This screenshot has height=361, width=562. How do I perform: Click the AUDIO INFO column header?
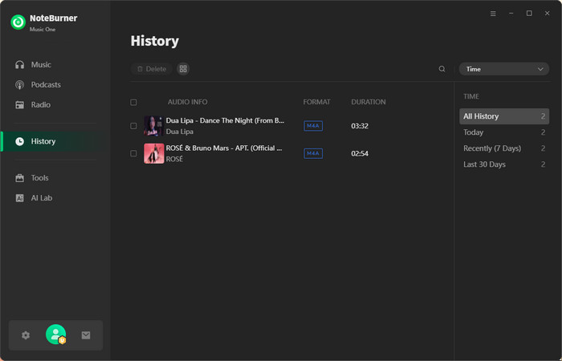coord(187,102)
